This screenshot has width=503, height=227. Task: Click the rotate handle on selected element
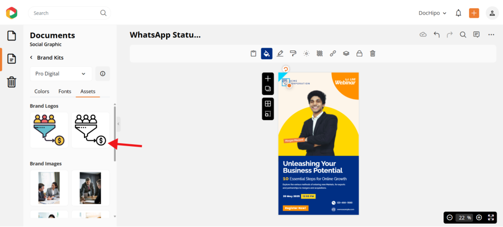[x=285, y=69]
